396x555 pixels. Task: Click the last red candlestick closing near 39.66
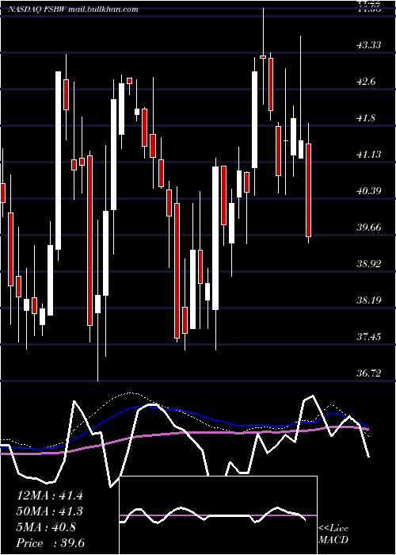tap(308, 190)
